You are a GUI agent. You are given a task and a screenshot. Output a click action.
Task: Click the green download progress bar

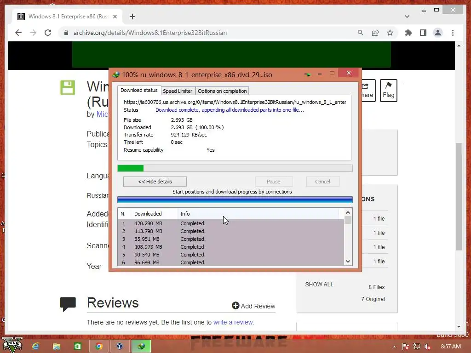coord(235,168)
